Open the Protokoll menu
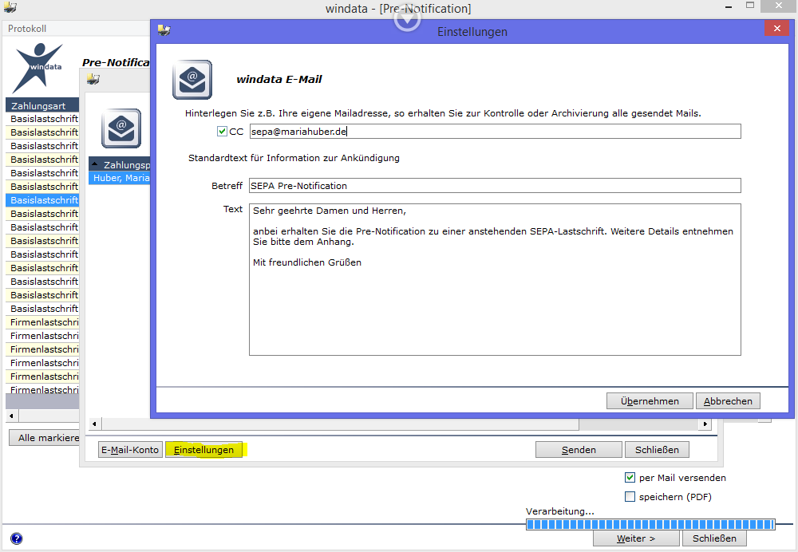The image size is (798, 552). pos(27,29)
